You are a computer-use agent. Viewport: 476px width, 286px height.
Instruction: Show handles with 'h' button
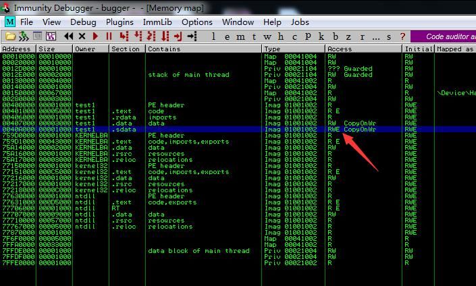click(281, 36)
